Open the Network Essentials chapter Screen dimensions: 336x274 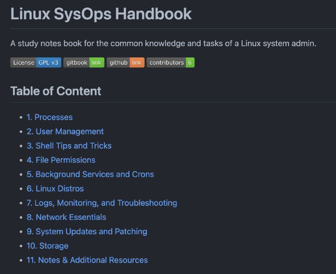66,217
